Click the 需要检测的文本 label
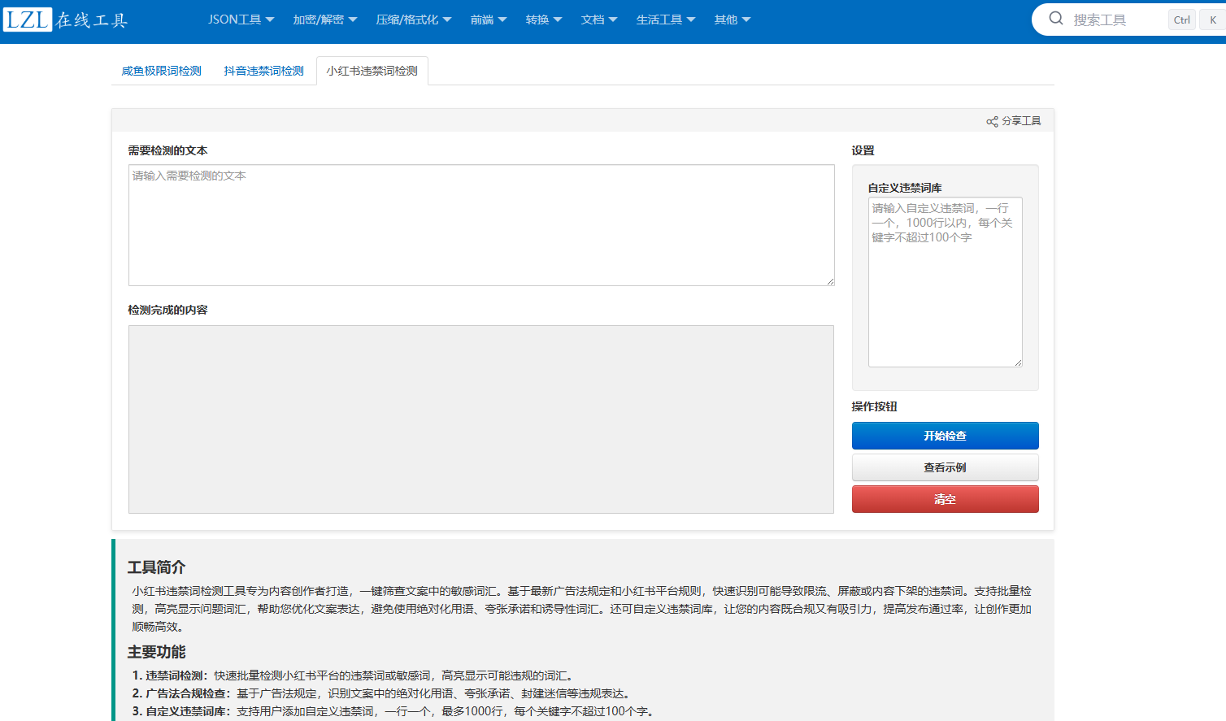 168,150
